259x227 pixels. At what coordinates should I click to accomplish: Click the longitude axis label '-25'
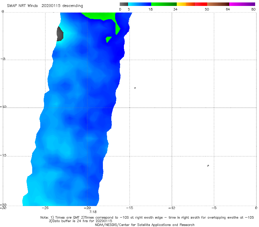(x=45, y=208)
